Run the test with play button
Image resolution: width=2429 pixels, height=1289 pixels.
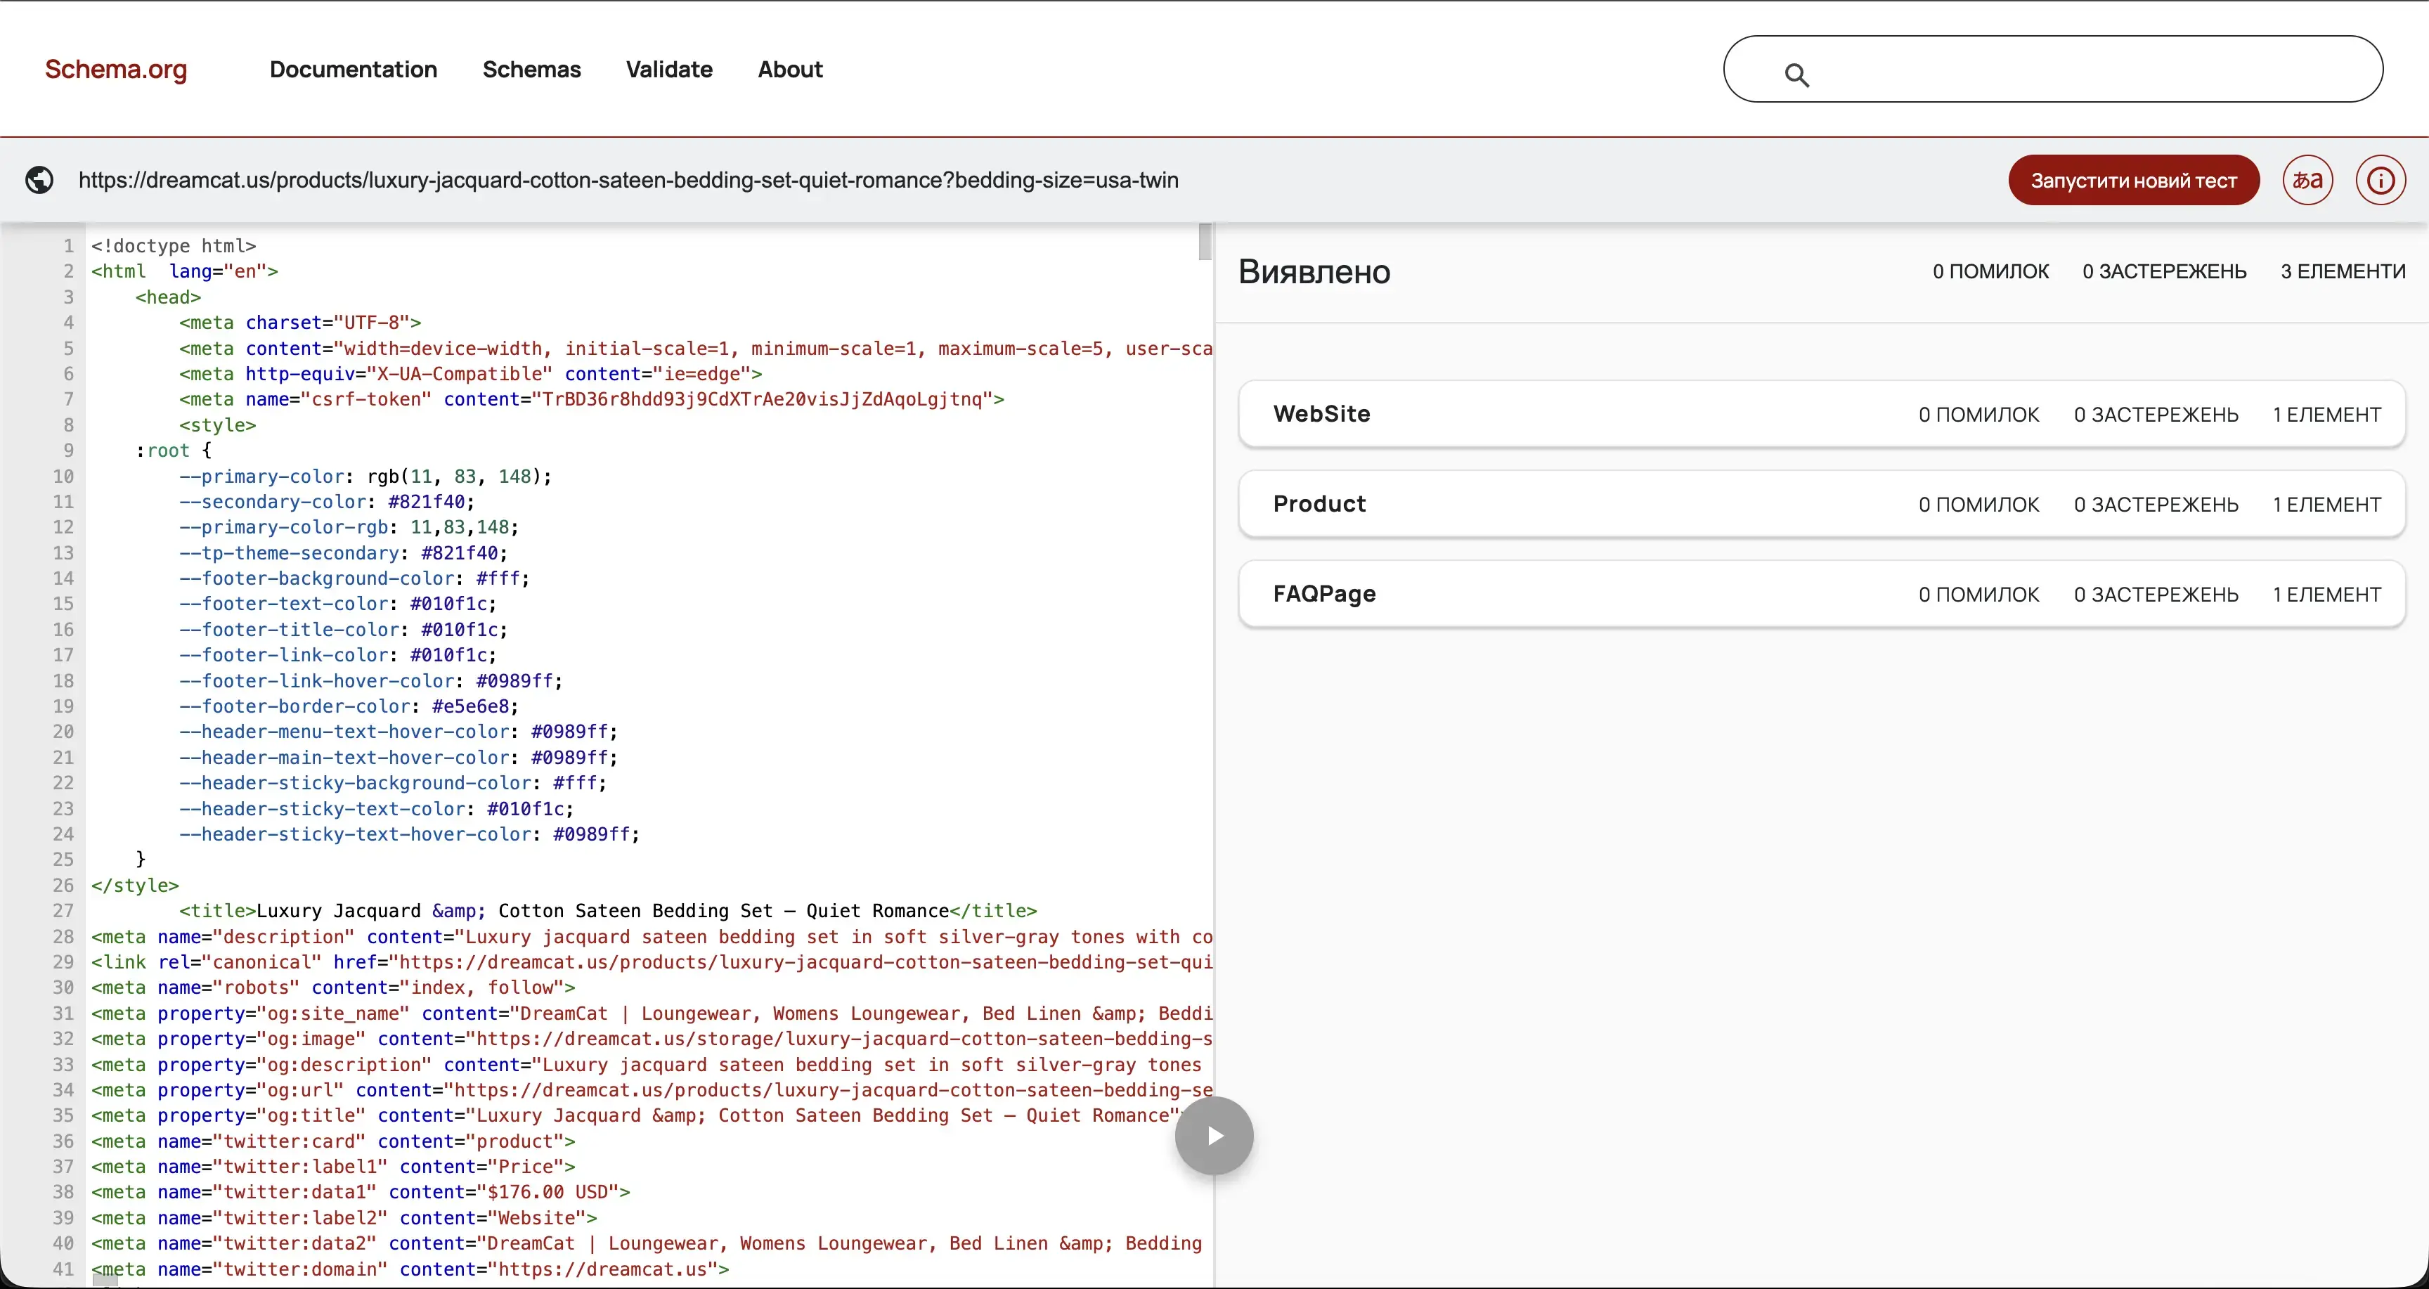(x=1214, y=1135)
